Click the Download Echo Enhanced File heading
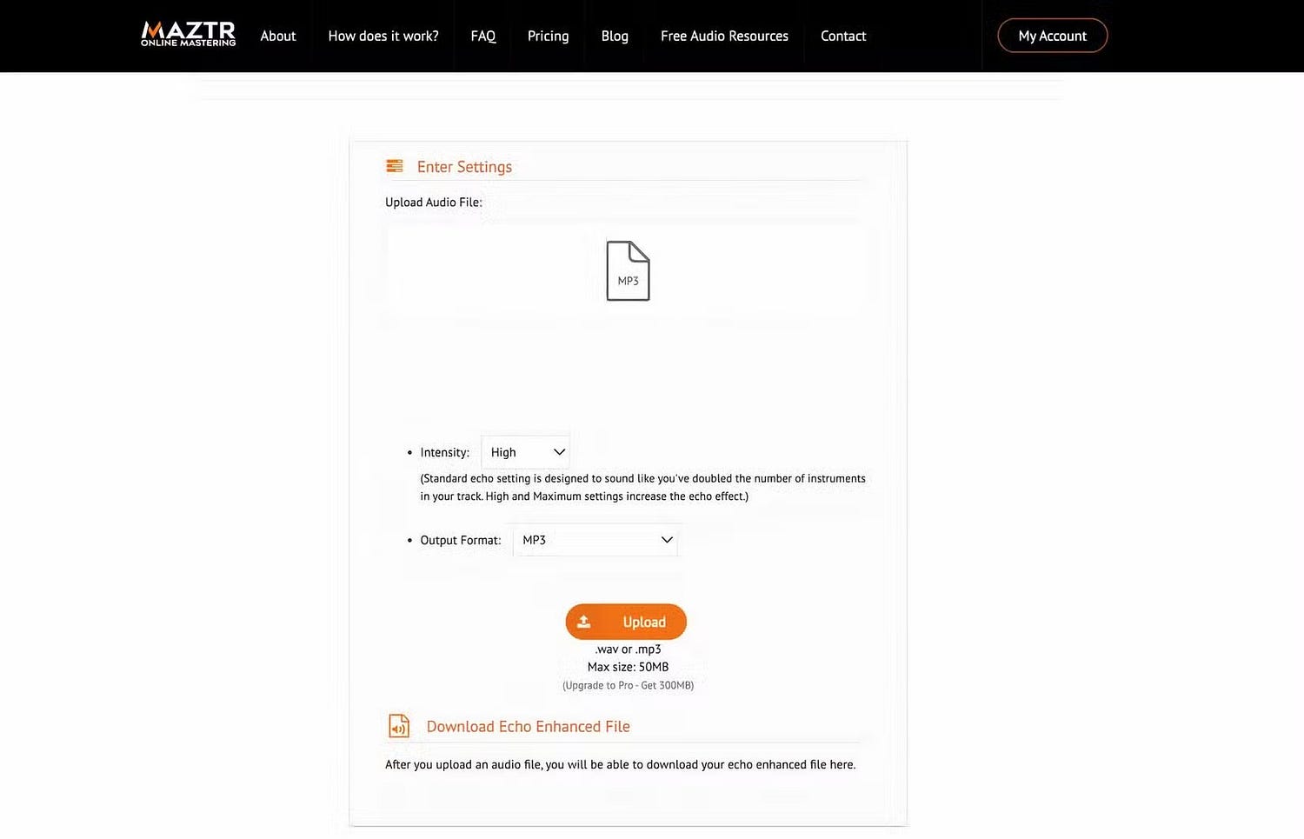1304x839 pixels. coord(528,725)
